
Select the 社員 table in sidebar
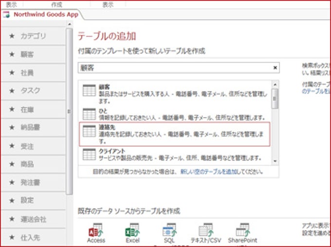33,73
